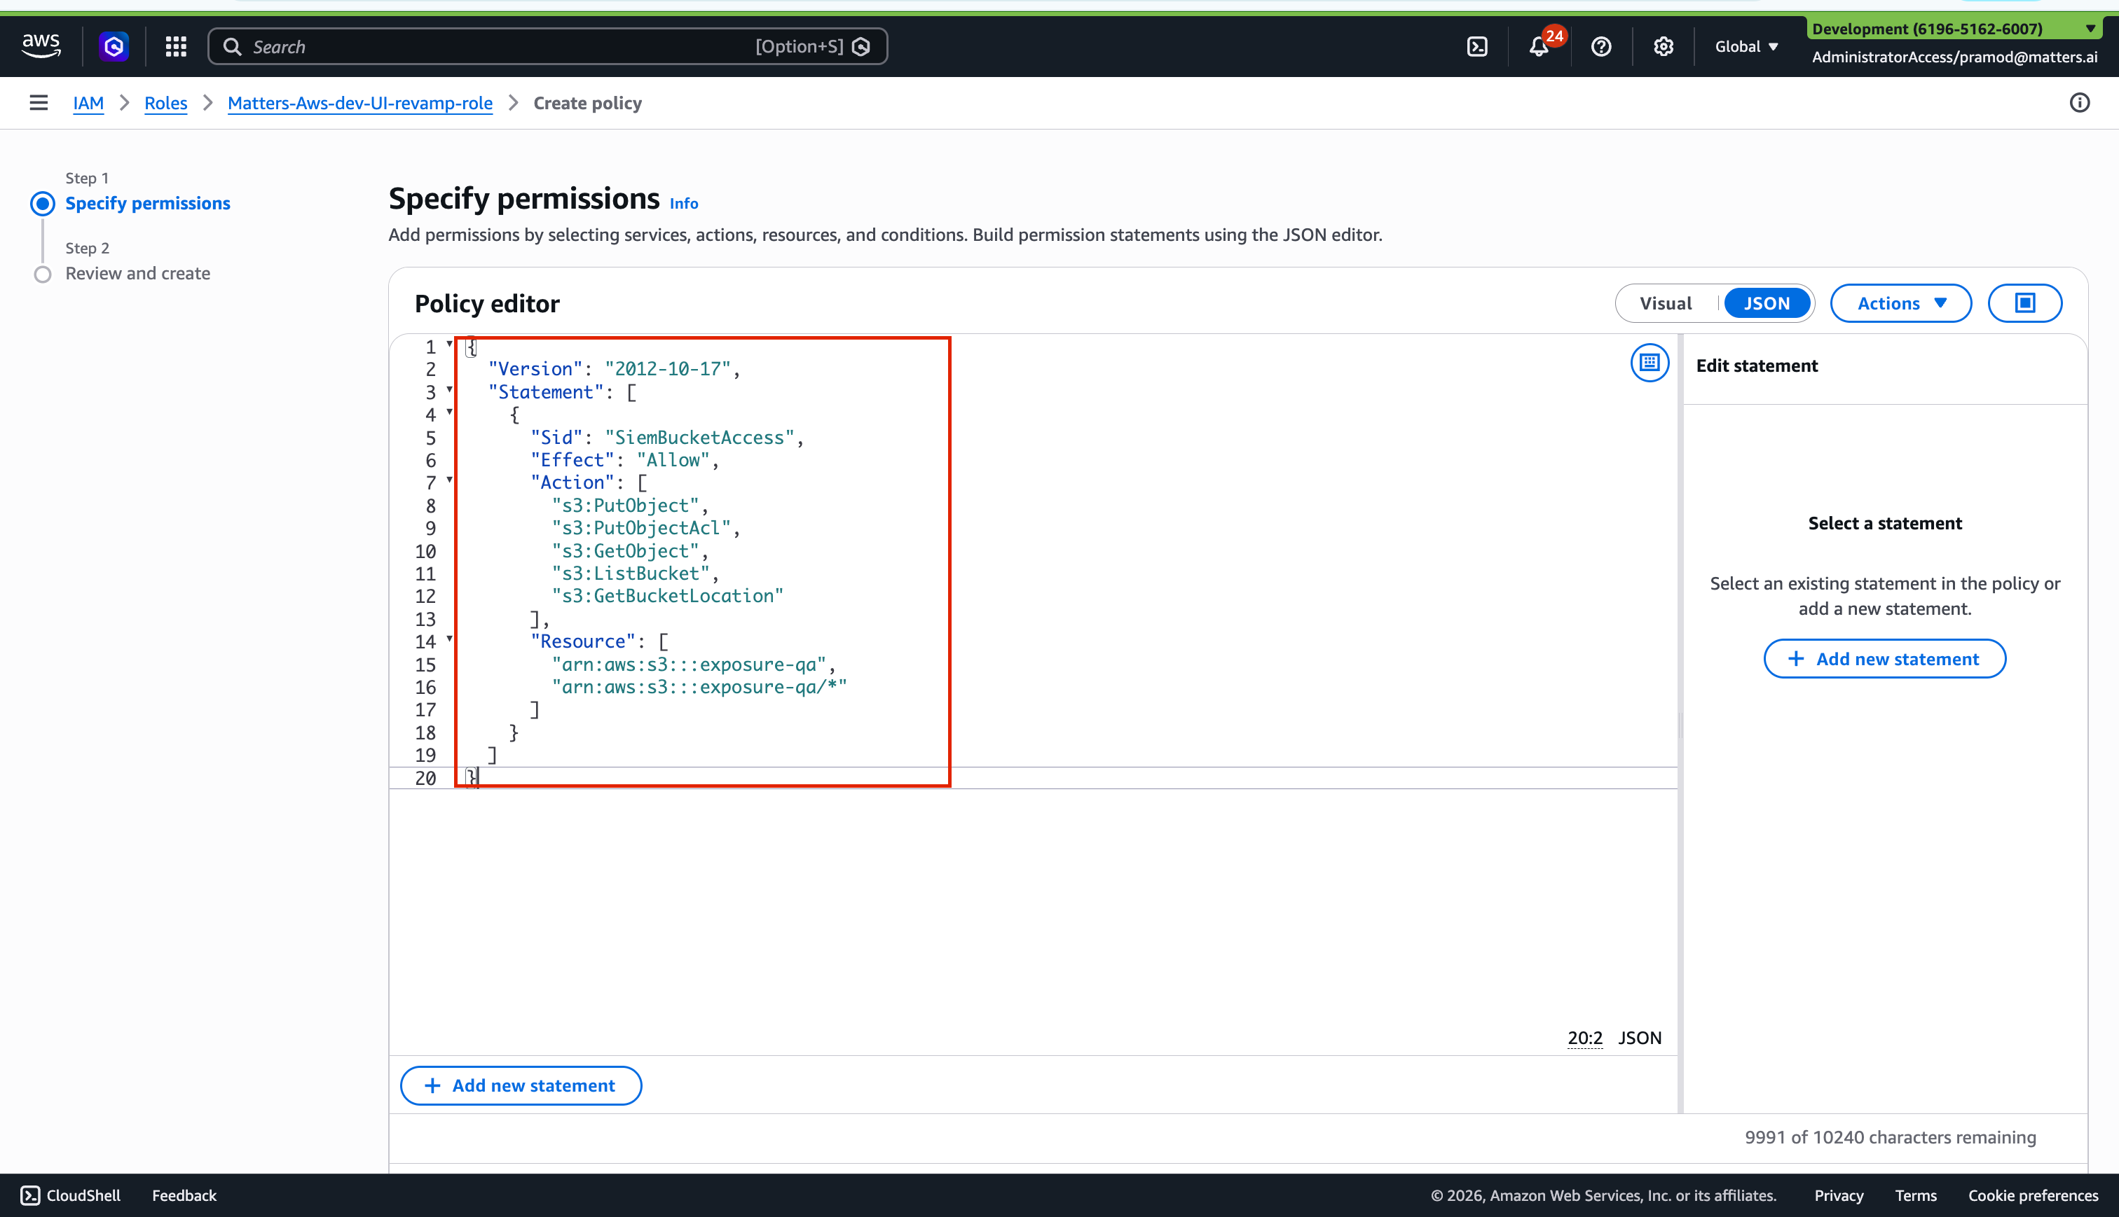
Task: Go to Roles breadcrumb
Action: (x=165, y=103)
